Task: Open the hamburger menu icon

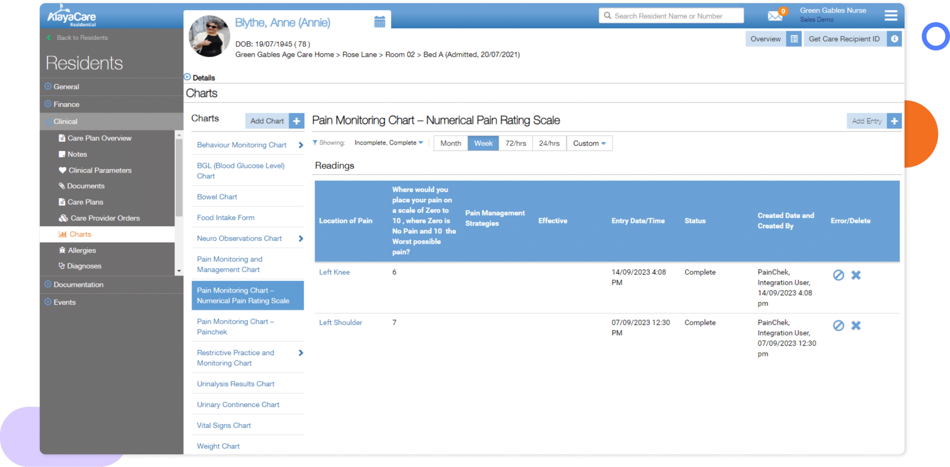Action: [x=891, y=15]
